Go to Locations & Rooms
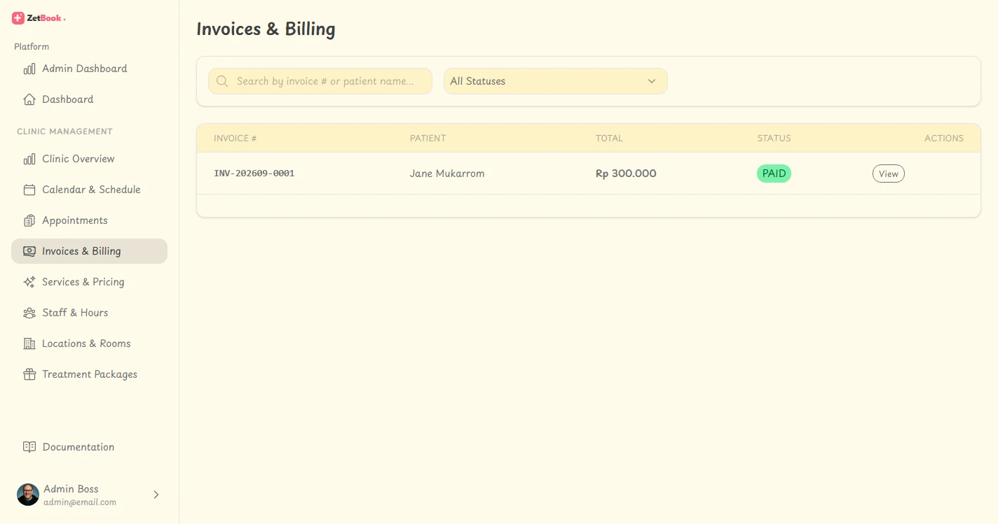This screenshot has width=998, height=524. [89, 344]
